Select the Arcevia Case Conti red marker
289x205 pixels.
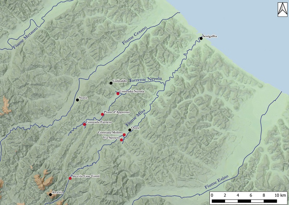(70, 178)
